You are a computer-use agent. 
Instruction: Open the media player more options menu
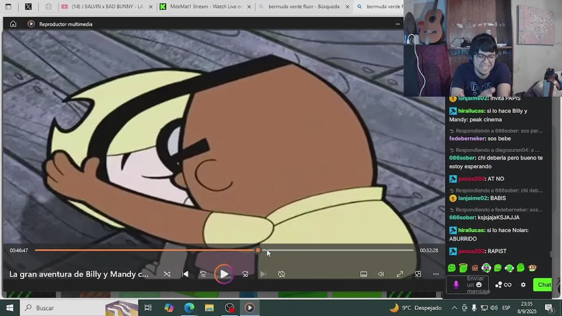point(436,274)
